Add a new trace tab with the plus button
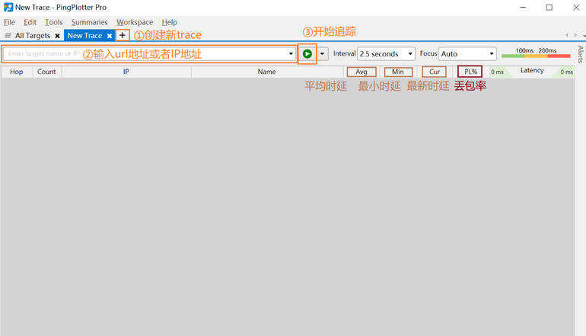This screenshot has height=336, width=586. coord(123,35)
